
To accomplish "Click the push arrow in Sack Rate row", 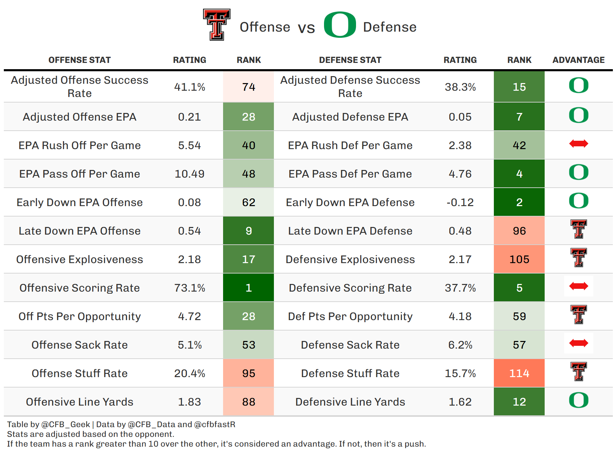I will coord(578,343).
